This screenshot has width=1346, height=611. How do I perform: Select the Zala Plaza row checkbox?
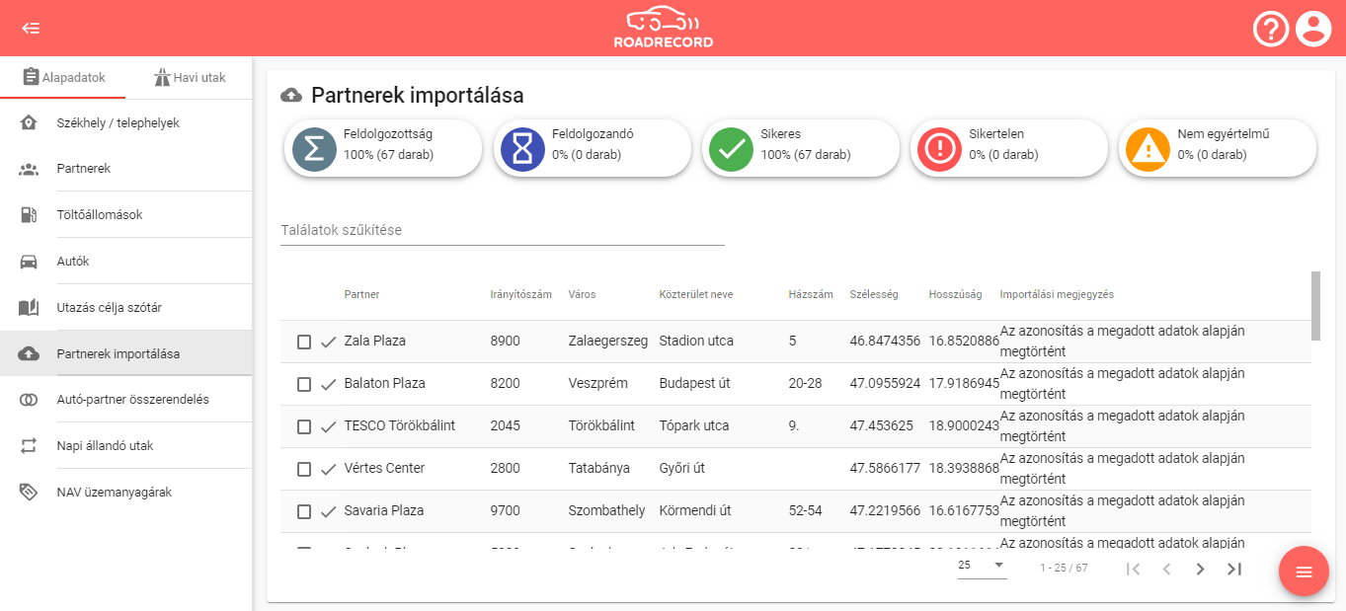(x=304, y=342)
